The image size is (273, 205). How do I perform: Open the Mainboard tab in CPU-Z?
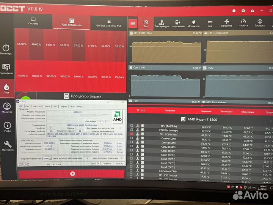[x=37, y=106]
